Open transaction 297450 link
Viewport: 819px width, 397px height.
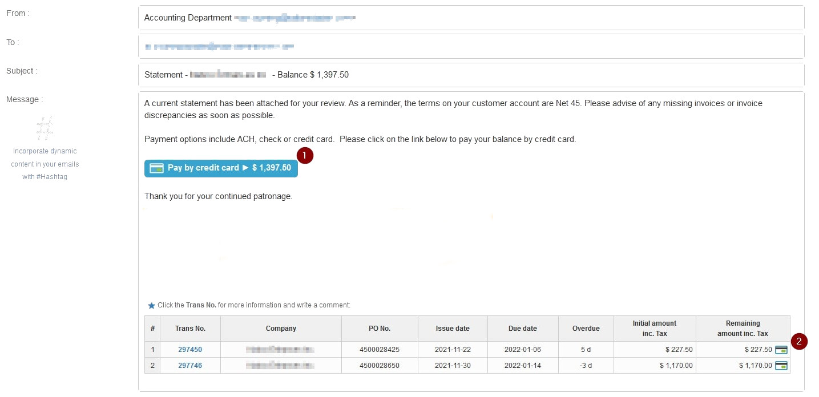[190, 350]
